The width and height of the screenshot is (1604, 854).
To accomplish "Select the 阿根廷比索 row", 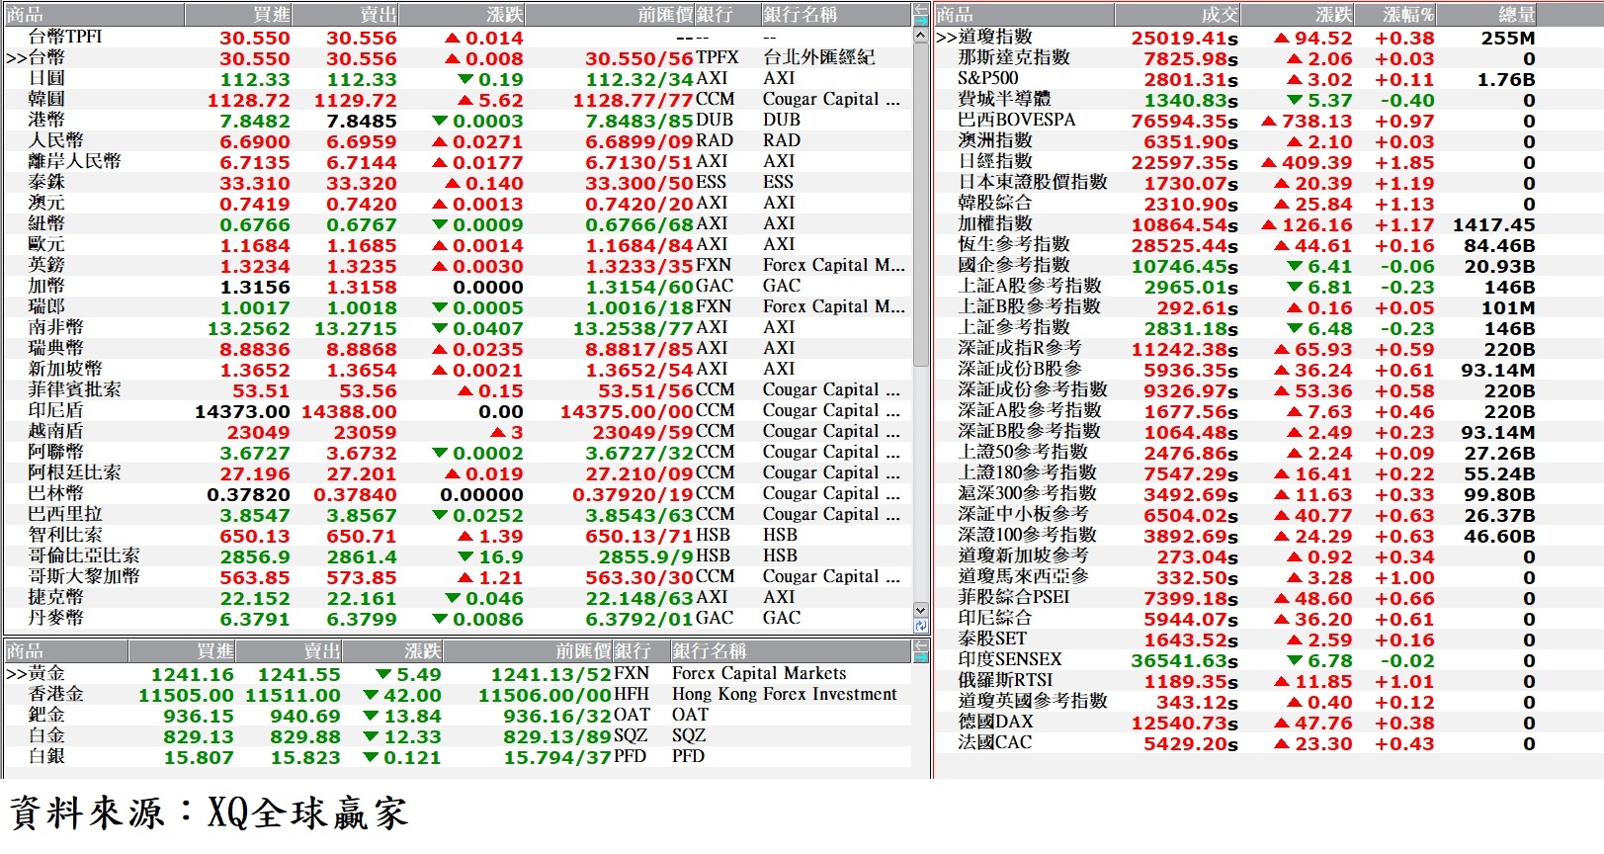I will pos(457,472).
